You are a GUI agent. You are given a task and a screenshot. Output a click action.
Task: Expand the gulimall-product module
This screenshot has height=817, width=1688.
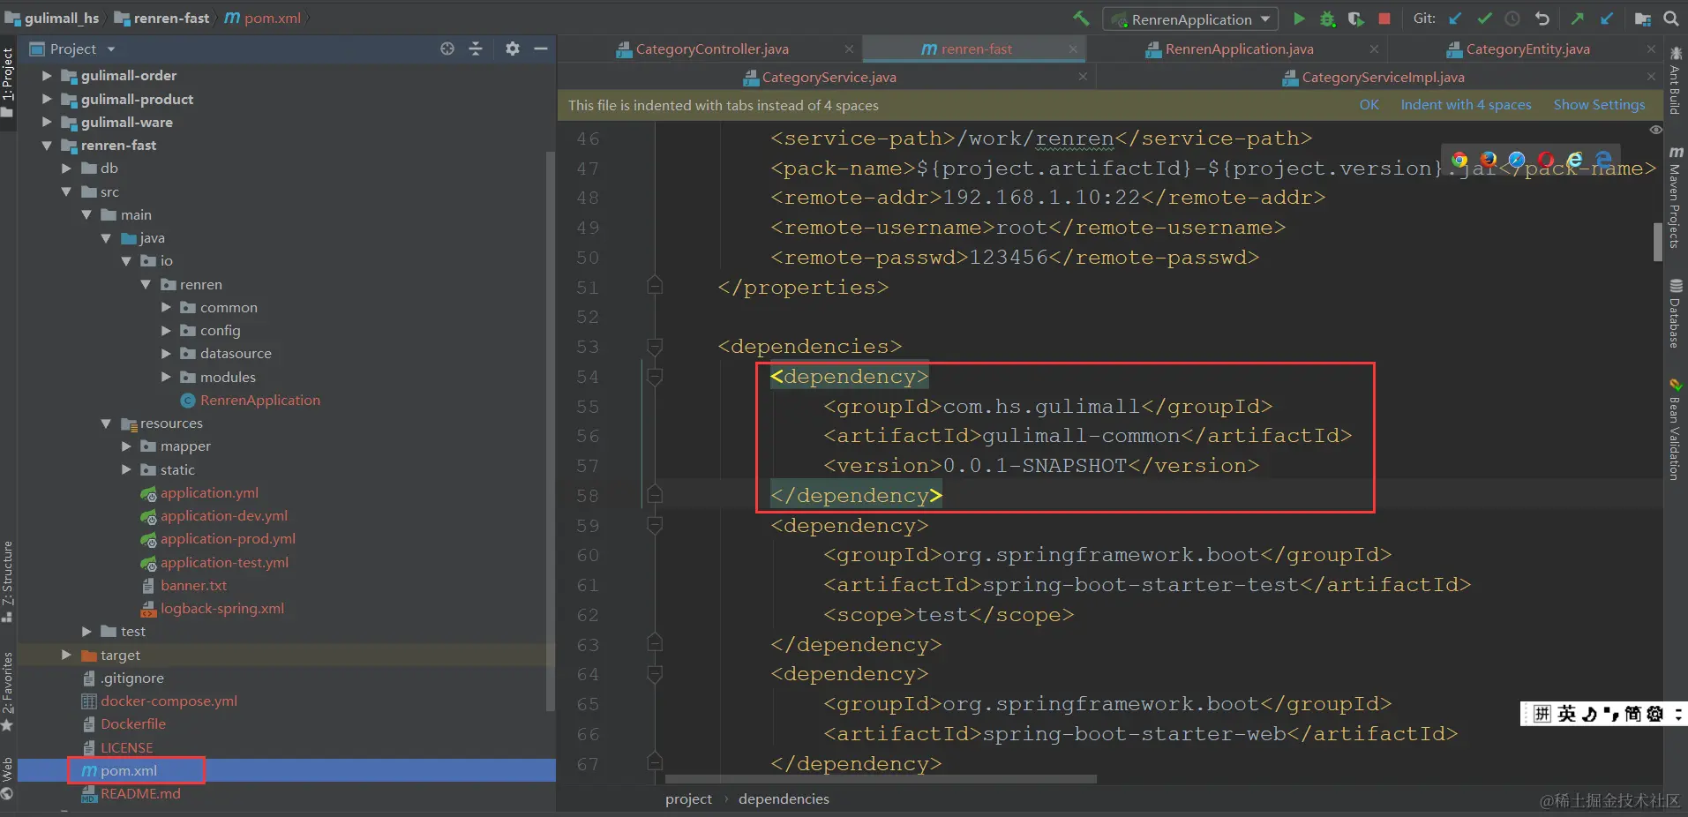pyautogui.click(x=47, y=99)
